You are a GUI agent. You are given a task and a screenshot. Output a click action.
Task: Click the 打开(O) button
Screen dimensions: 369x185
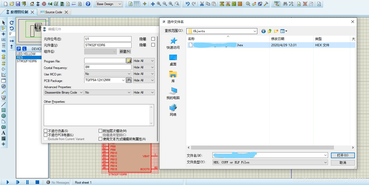(x=343, y=155)
